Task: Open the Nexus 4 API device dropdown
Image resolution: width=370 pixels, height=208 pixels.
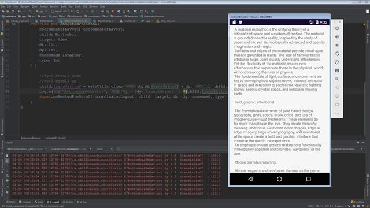Action: click(62, 12)
